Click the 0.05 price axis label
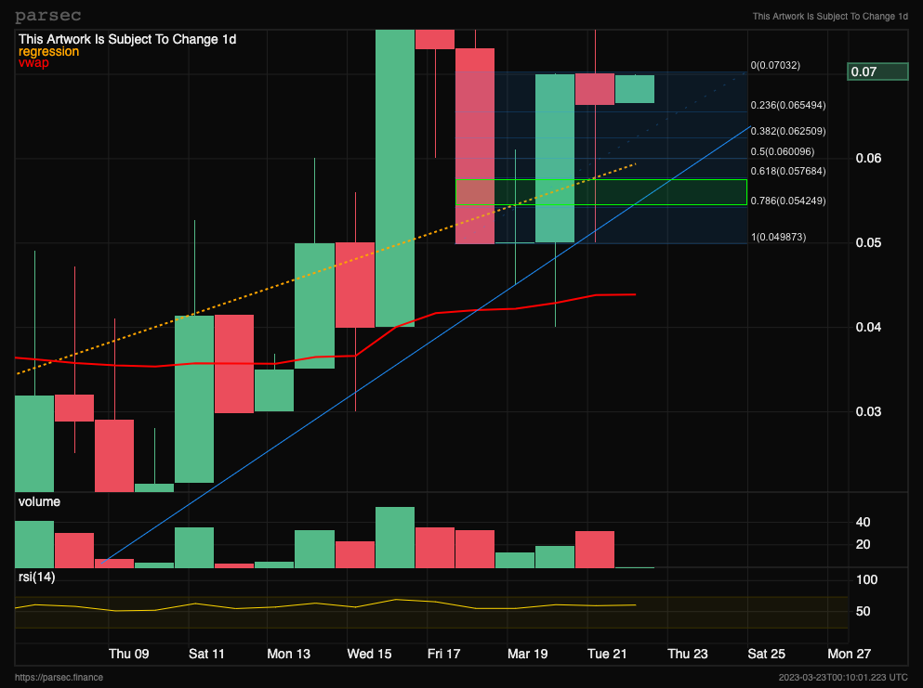This screenshot has width=923, height=688. pyautogui.click(x=868, y=243)
